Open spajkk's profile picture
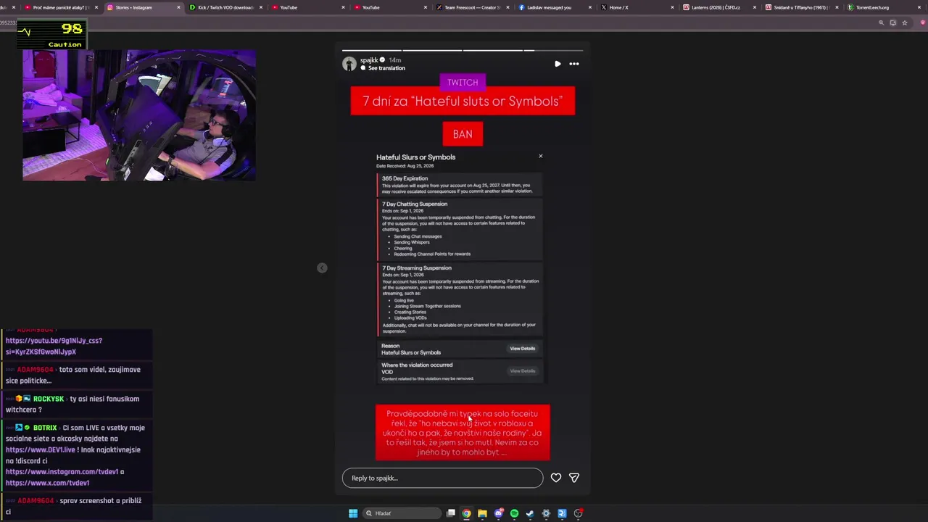Screen dimensions: 928x522 pyautogui.click(x=349, y=64)
